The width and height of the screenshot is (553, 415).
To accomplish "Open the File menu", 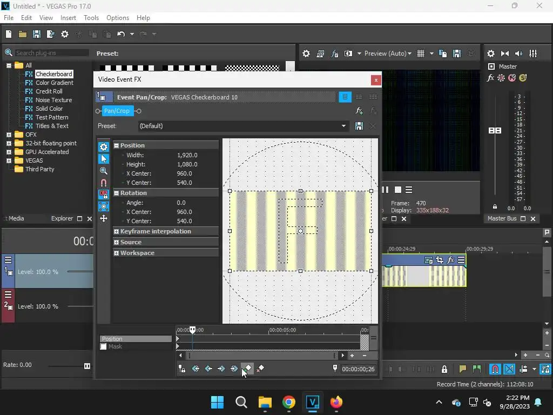I will tap(9, 18).
